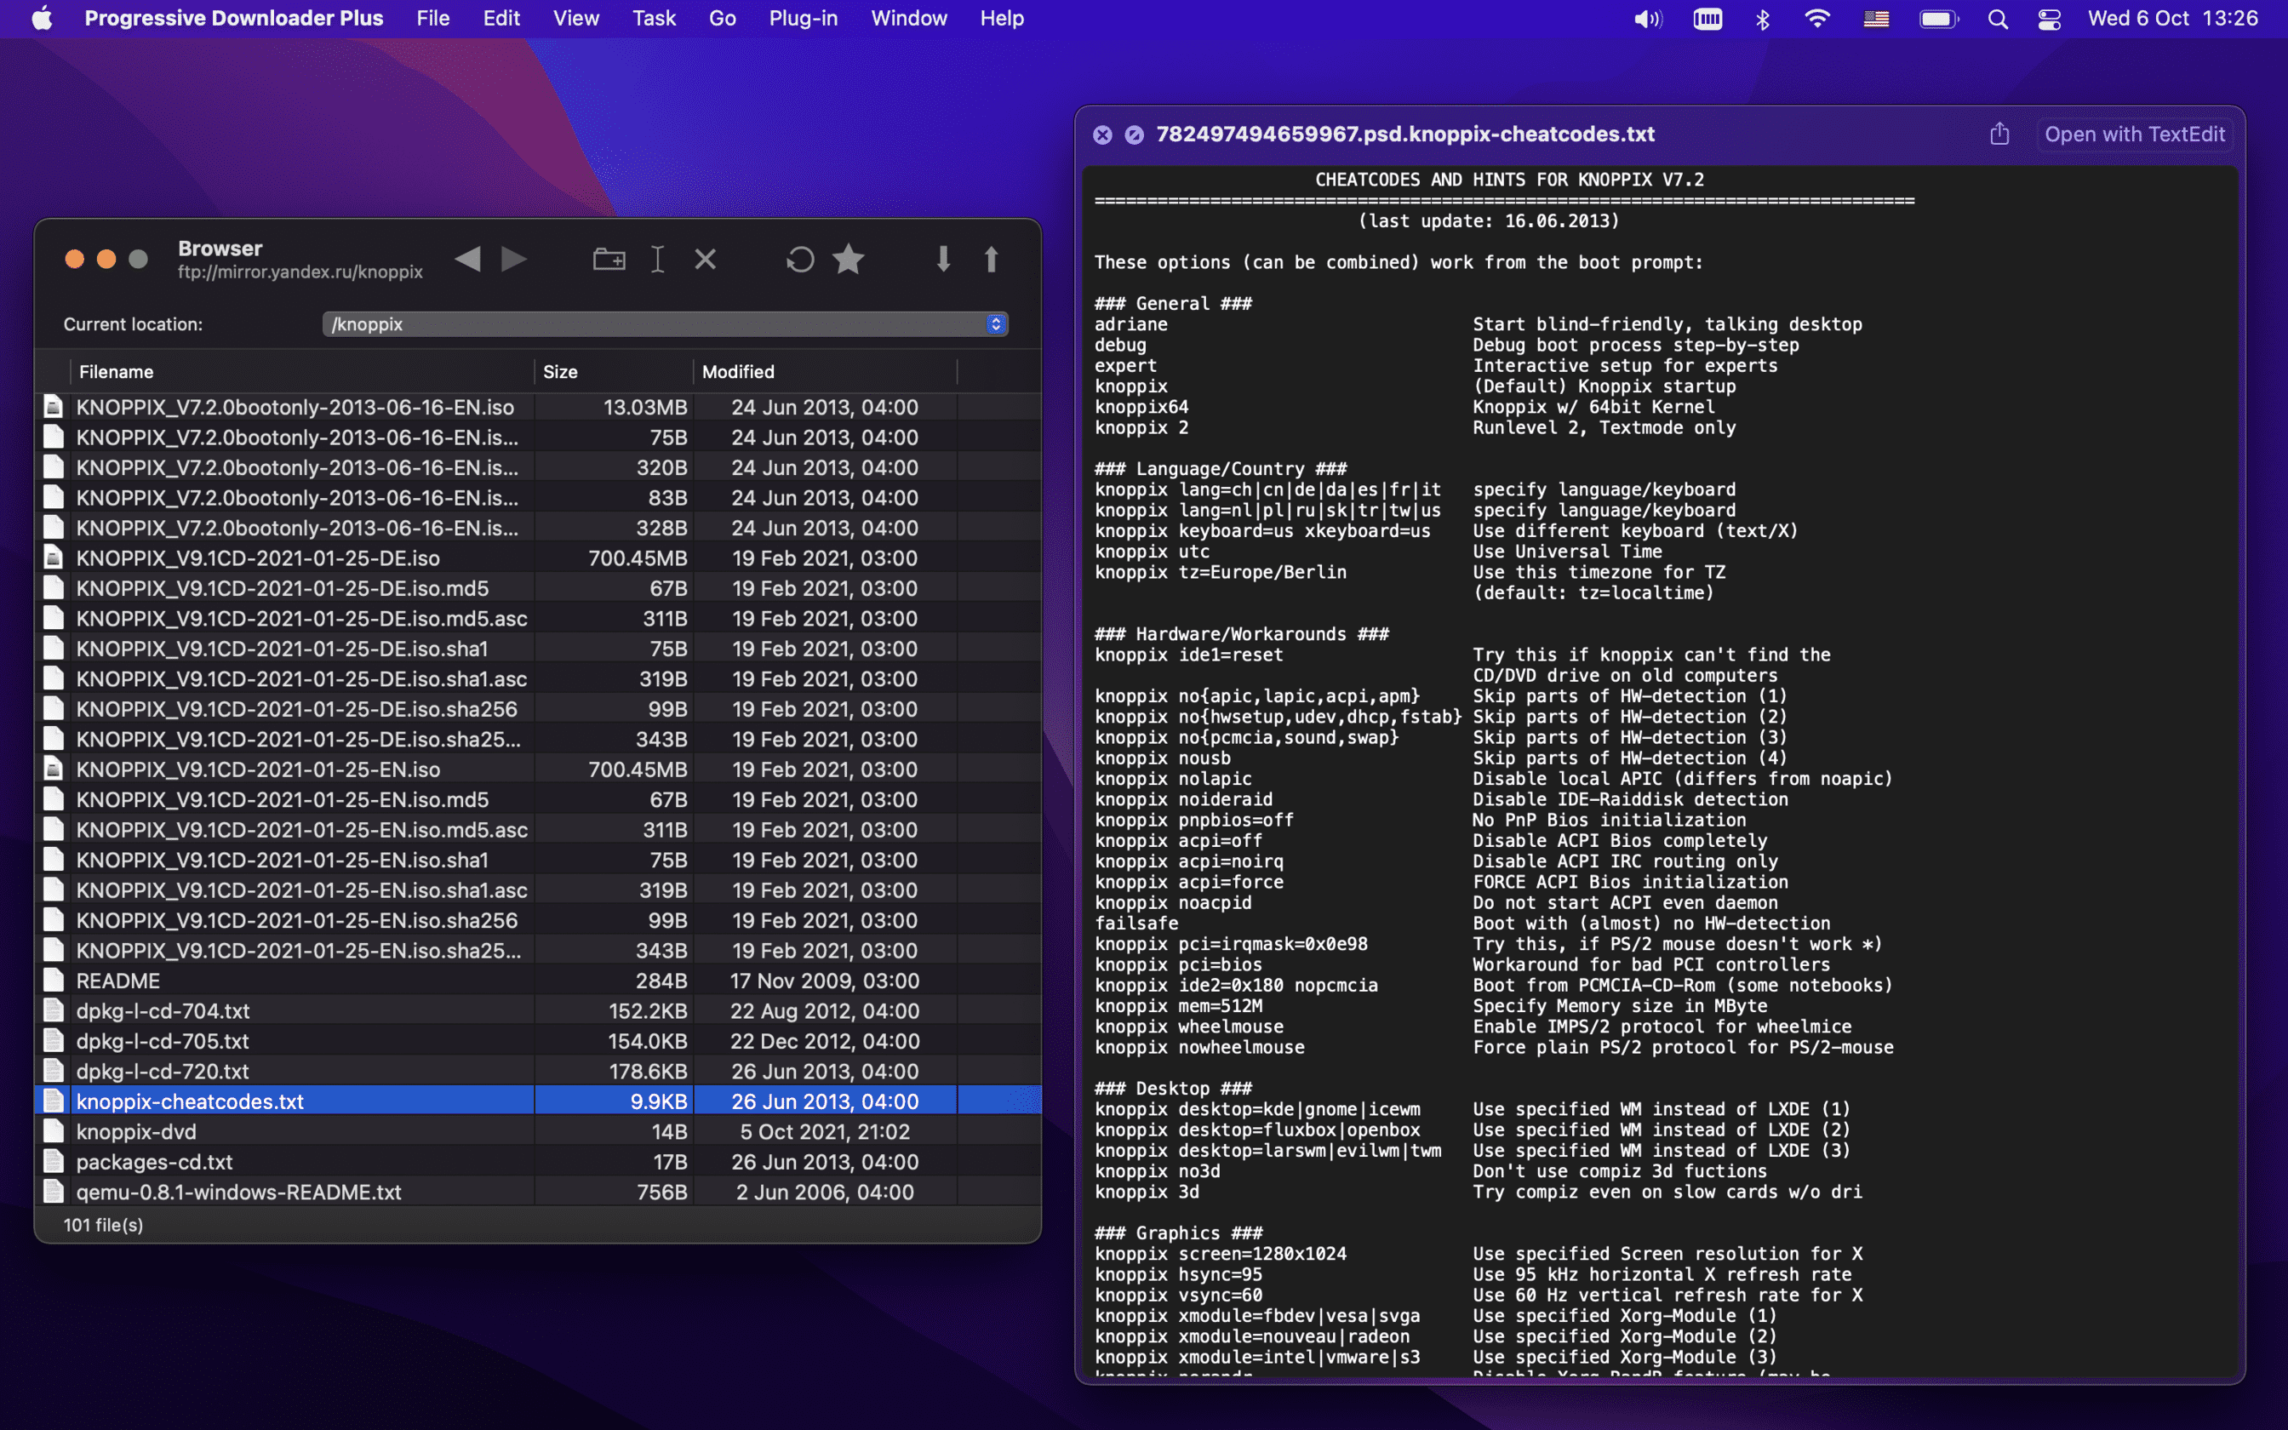
Task: Sort the list by Size column
Action: coord(613,372)
